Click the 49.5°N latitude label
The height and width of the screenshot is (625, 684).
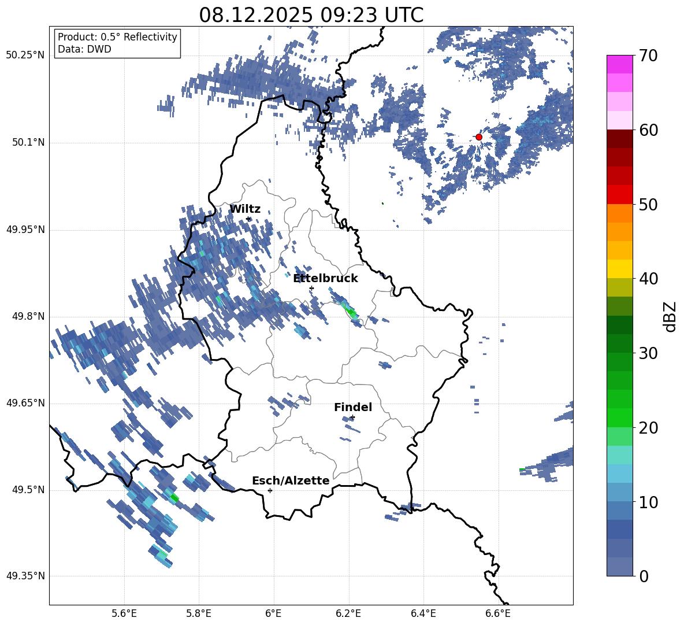click(28, 490)
